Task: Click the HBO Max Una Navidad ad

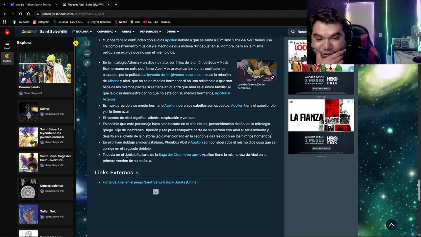Action: click(x=321, y=67)
